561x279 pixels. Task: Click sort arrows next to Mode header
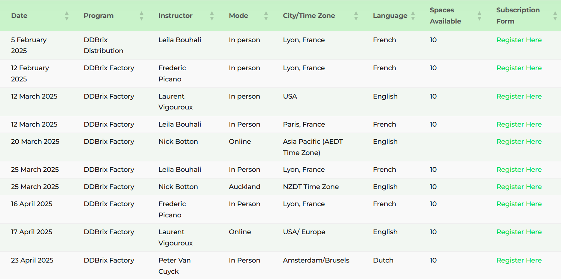tap(266, 16)
